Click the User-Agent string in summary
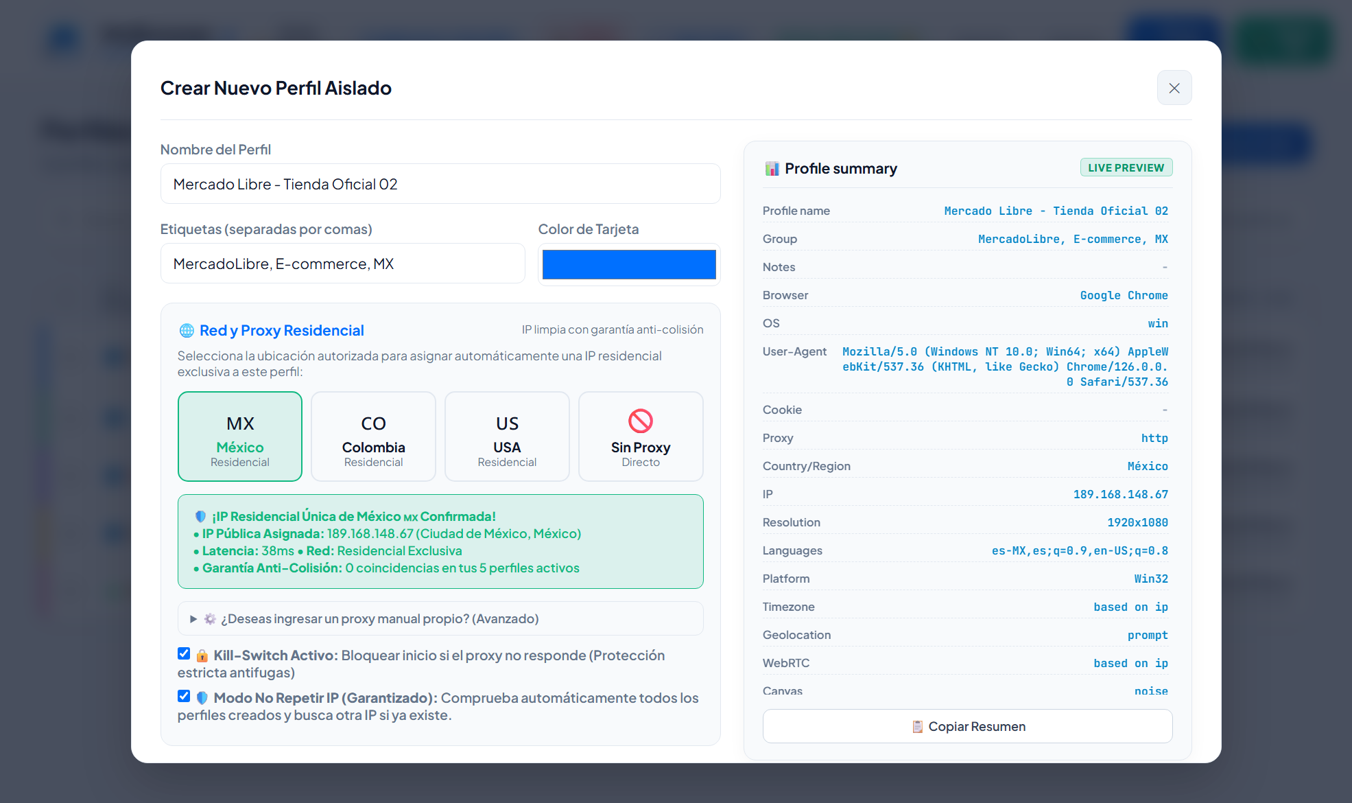The image size is (1352, 803). (x=1005, y=366)
